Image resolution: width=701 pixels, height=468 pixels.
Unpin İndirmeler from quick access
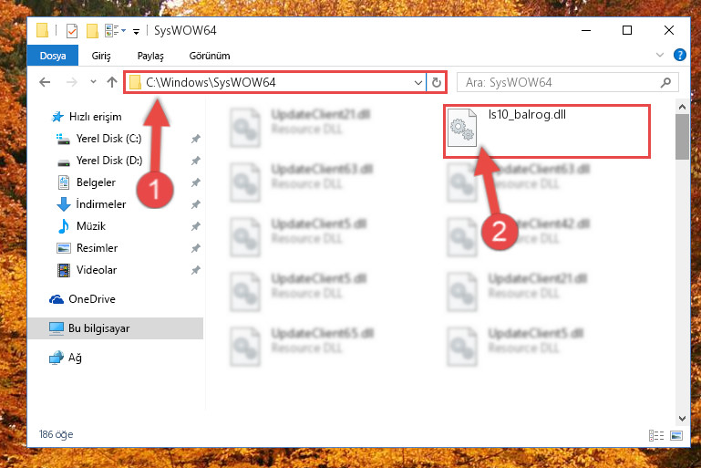pos(195,204)
